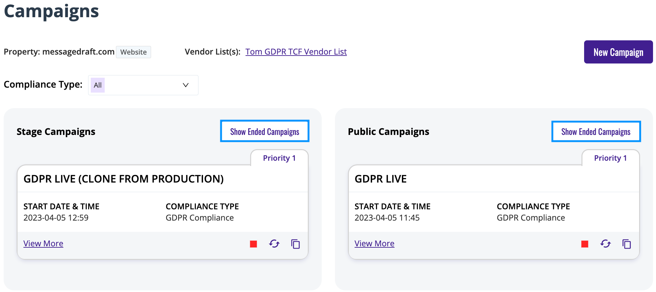Show ended campaigns in Public Campaigns
656x292 pixels.
pos(596,131)
